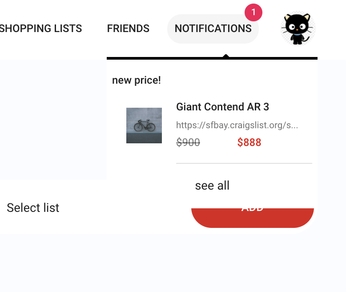Click the red notification count badge
The height and width of the screenshot is (292, 346).
point(253,12)
